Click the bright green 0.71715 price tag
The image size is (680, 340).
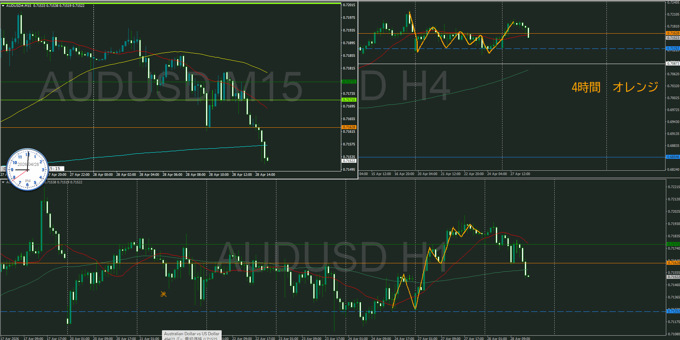pyautogui.click(x=349, y=100)
